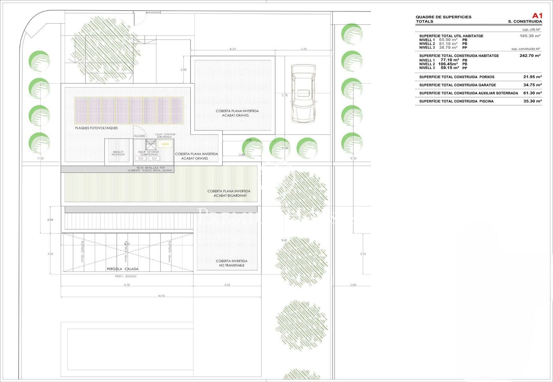Select the leftmost photovoltaic panel
Image resolution: width=553 pixels, height=382 pixels.
[x=81, y=110]
